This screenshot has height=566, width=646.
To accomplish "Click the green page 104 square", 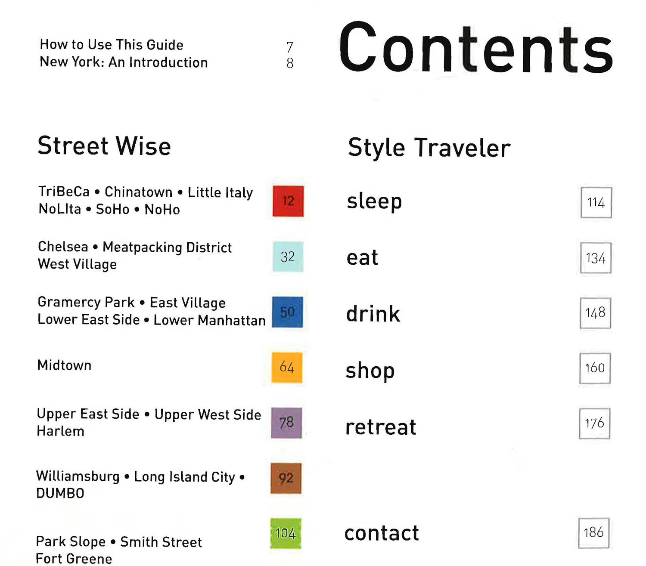I will tap(286, 533).
